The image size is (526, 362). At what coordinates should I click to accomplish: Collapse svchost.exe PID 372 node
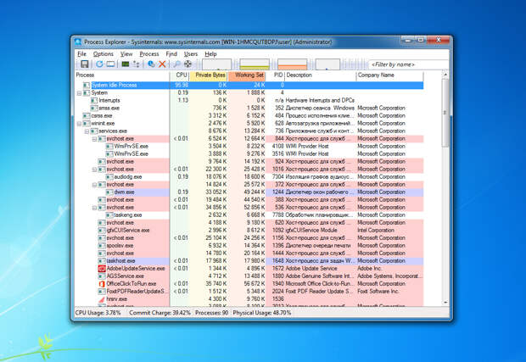tap(95, 185)
